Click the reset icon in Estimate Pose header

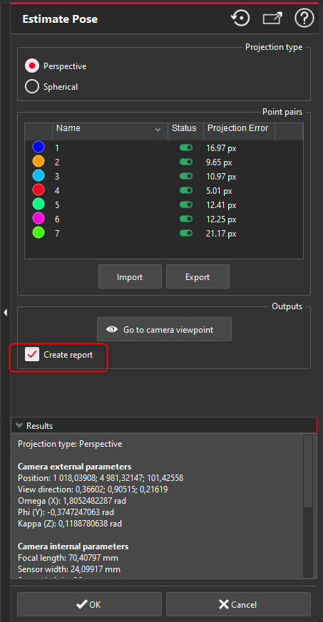pos(240,19)
